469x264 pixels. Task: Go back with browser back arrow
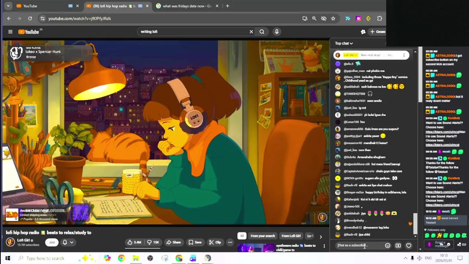[9, 18]
